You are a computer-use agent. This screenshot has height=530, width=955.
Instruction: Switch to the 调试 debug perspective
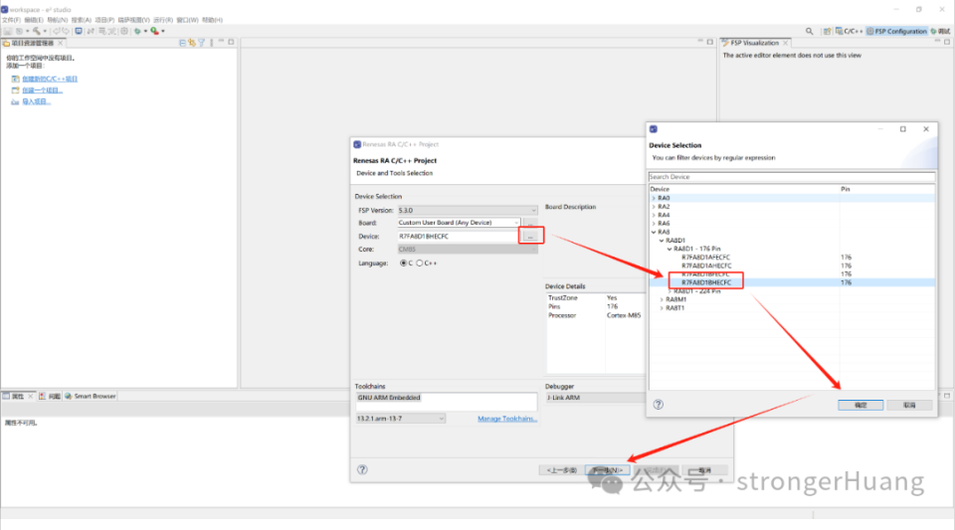pyautogui.click(x=940, y=31)
